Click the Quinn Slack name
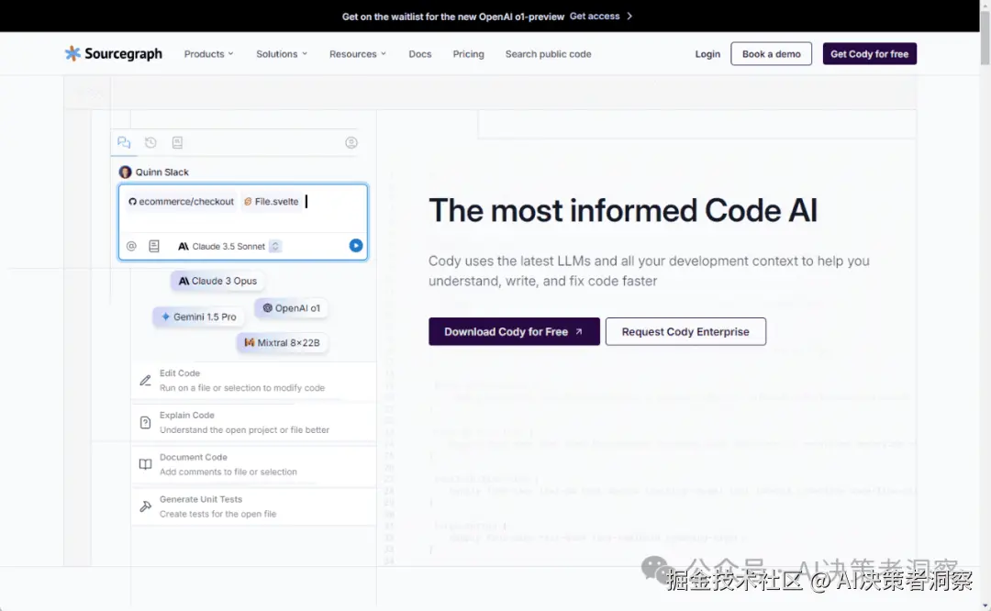991x611 pixels. coord(161,172)
